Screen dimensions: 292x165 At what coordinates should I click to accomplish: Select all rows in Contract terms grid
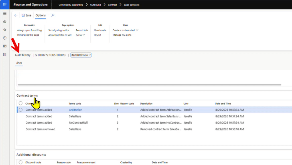tap(21, 103)
